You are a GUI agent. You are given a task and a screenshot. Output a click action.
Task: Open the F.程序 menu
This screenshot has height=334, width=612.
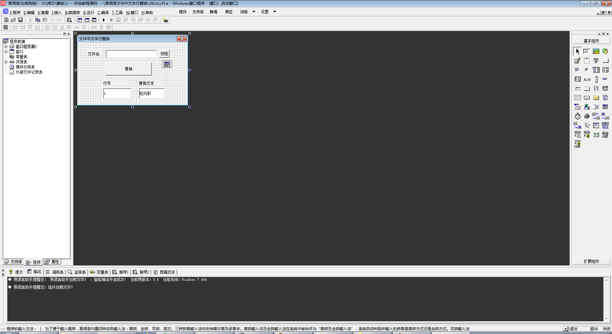(15, 13)
